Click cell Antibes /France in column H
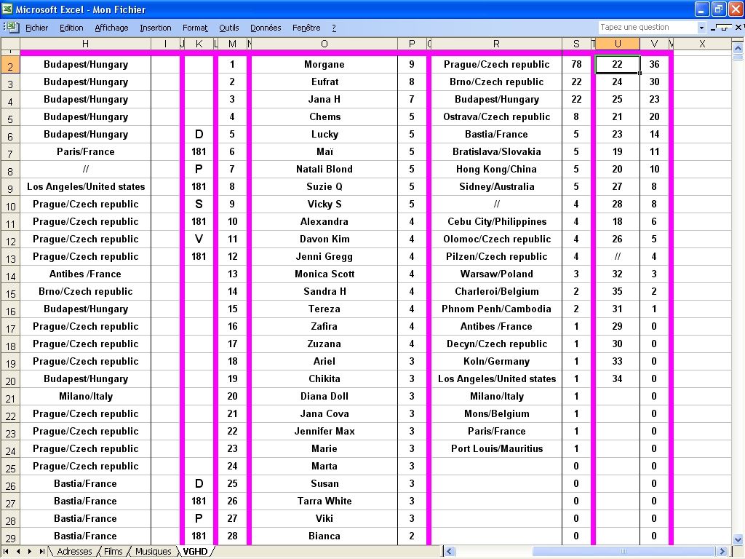745x559 pixels. pos(86,274)
